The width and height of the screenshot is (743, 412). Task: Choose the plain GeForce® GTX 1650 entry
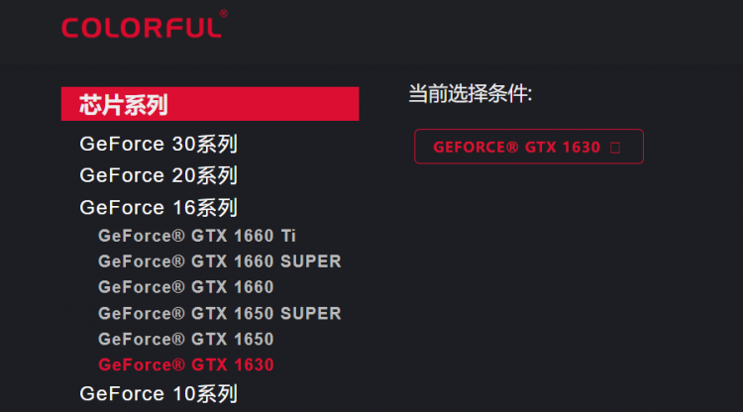(x=185, y=339)
